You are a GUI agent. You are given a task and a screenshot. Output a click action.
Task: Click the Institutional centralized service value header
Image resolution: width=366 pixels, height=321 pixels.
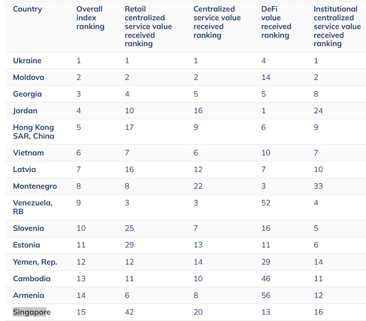coord(337,27)
